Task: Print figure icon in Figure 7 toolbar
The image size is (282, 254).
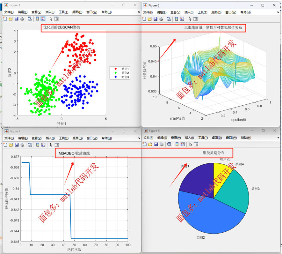Action: 22,145
